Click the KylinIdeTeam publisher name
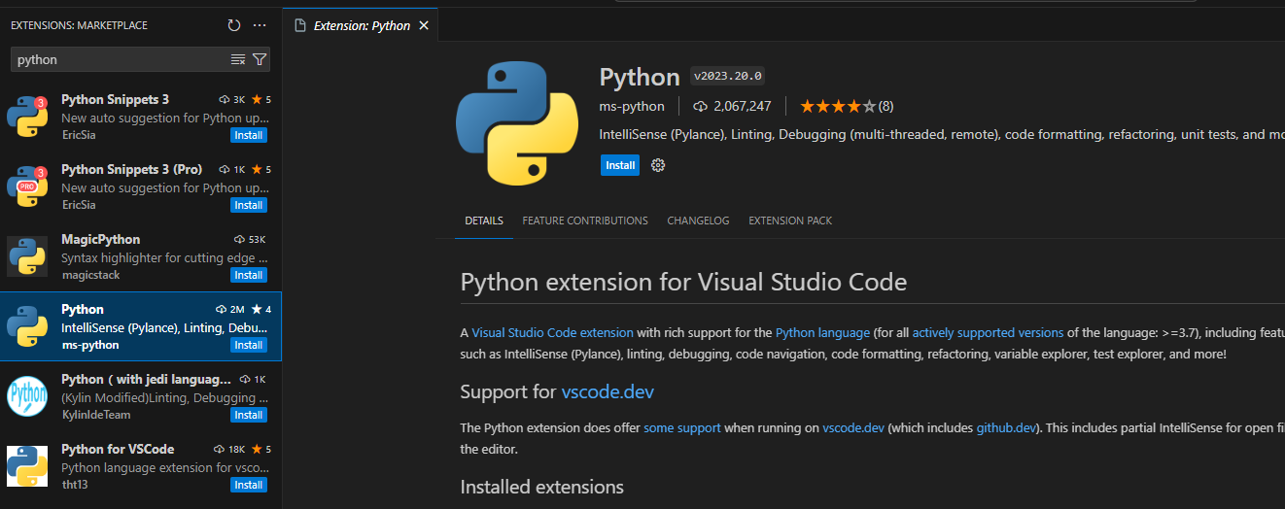Viewport: 1285px width, 509px height. [x=96, y=415]
